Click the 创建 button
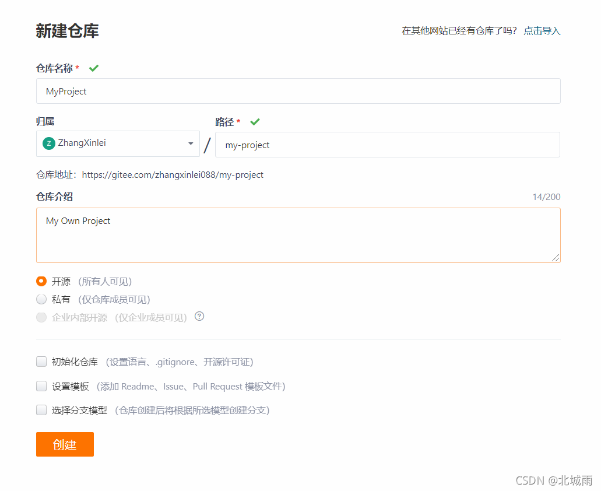601x491 pixels. [x=64, y=444]
